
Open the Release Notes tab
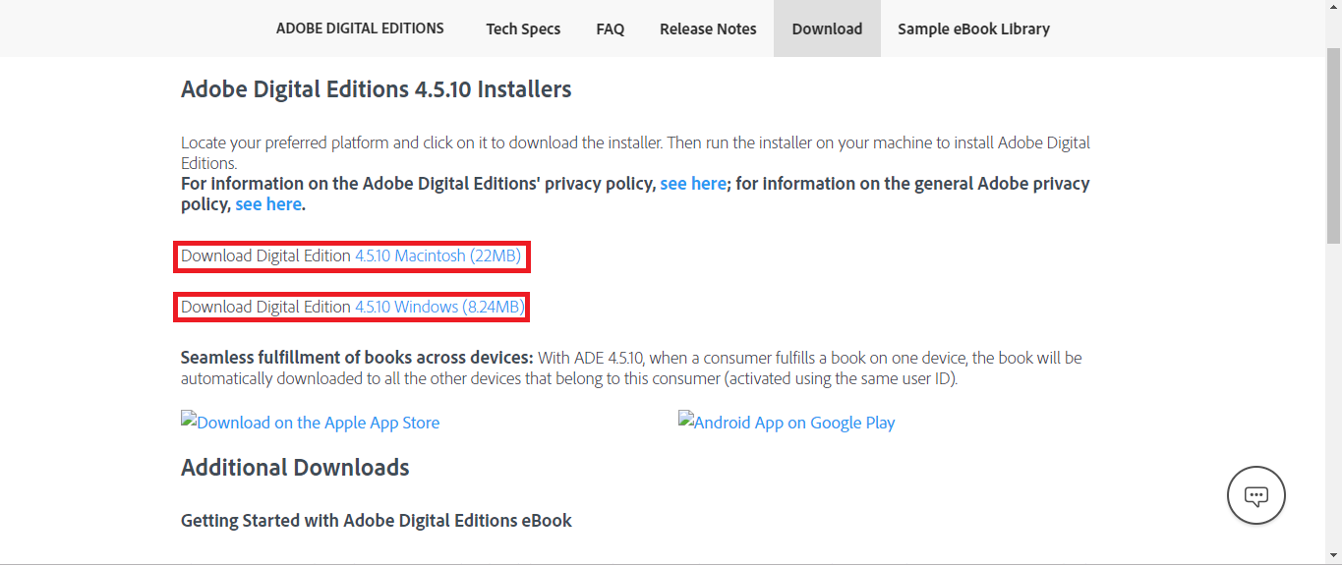[x=708, y=28]
